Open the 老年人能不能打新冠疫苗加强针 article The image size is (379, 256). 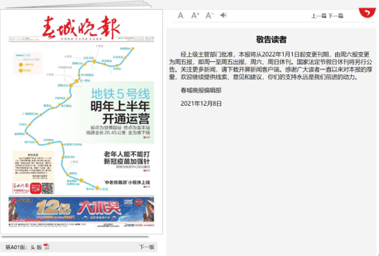pos(127,158)
